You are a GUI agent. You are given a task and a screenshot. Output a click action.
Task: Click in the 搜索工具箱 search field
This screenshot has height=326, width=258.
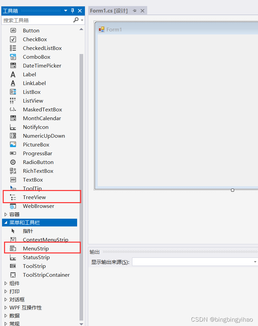(37, 20)
